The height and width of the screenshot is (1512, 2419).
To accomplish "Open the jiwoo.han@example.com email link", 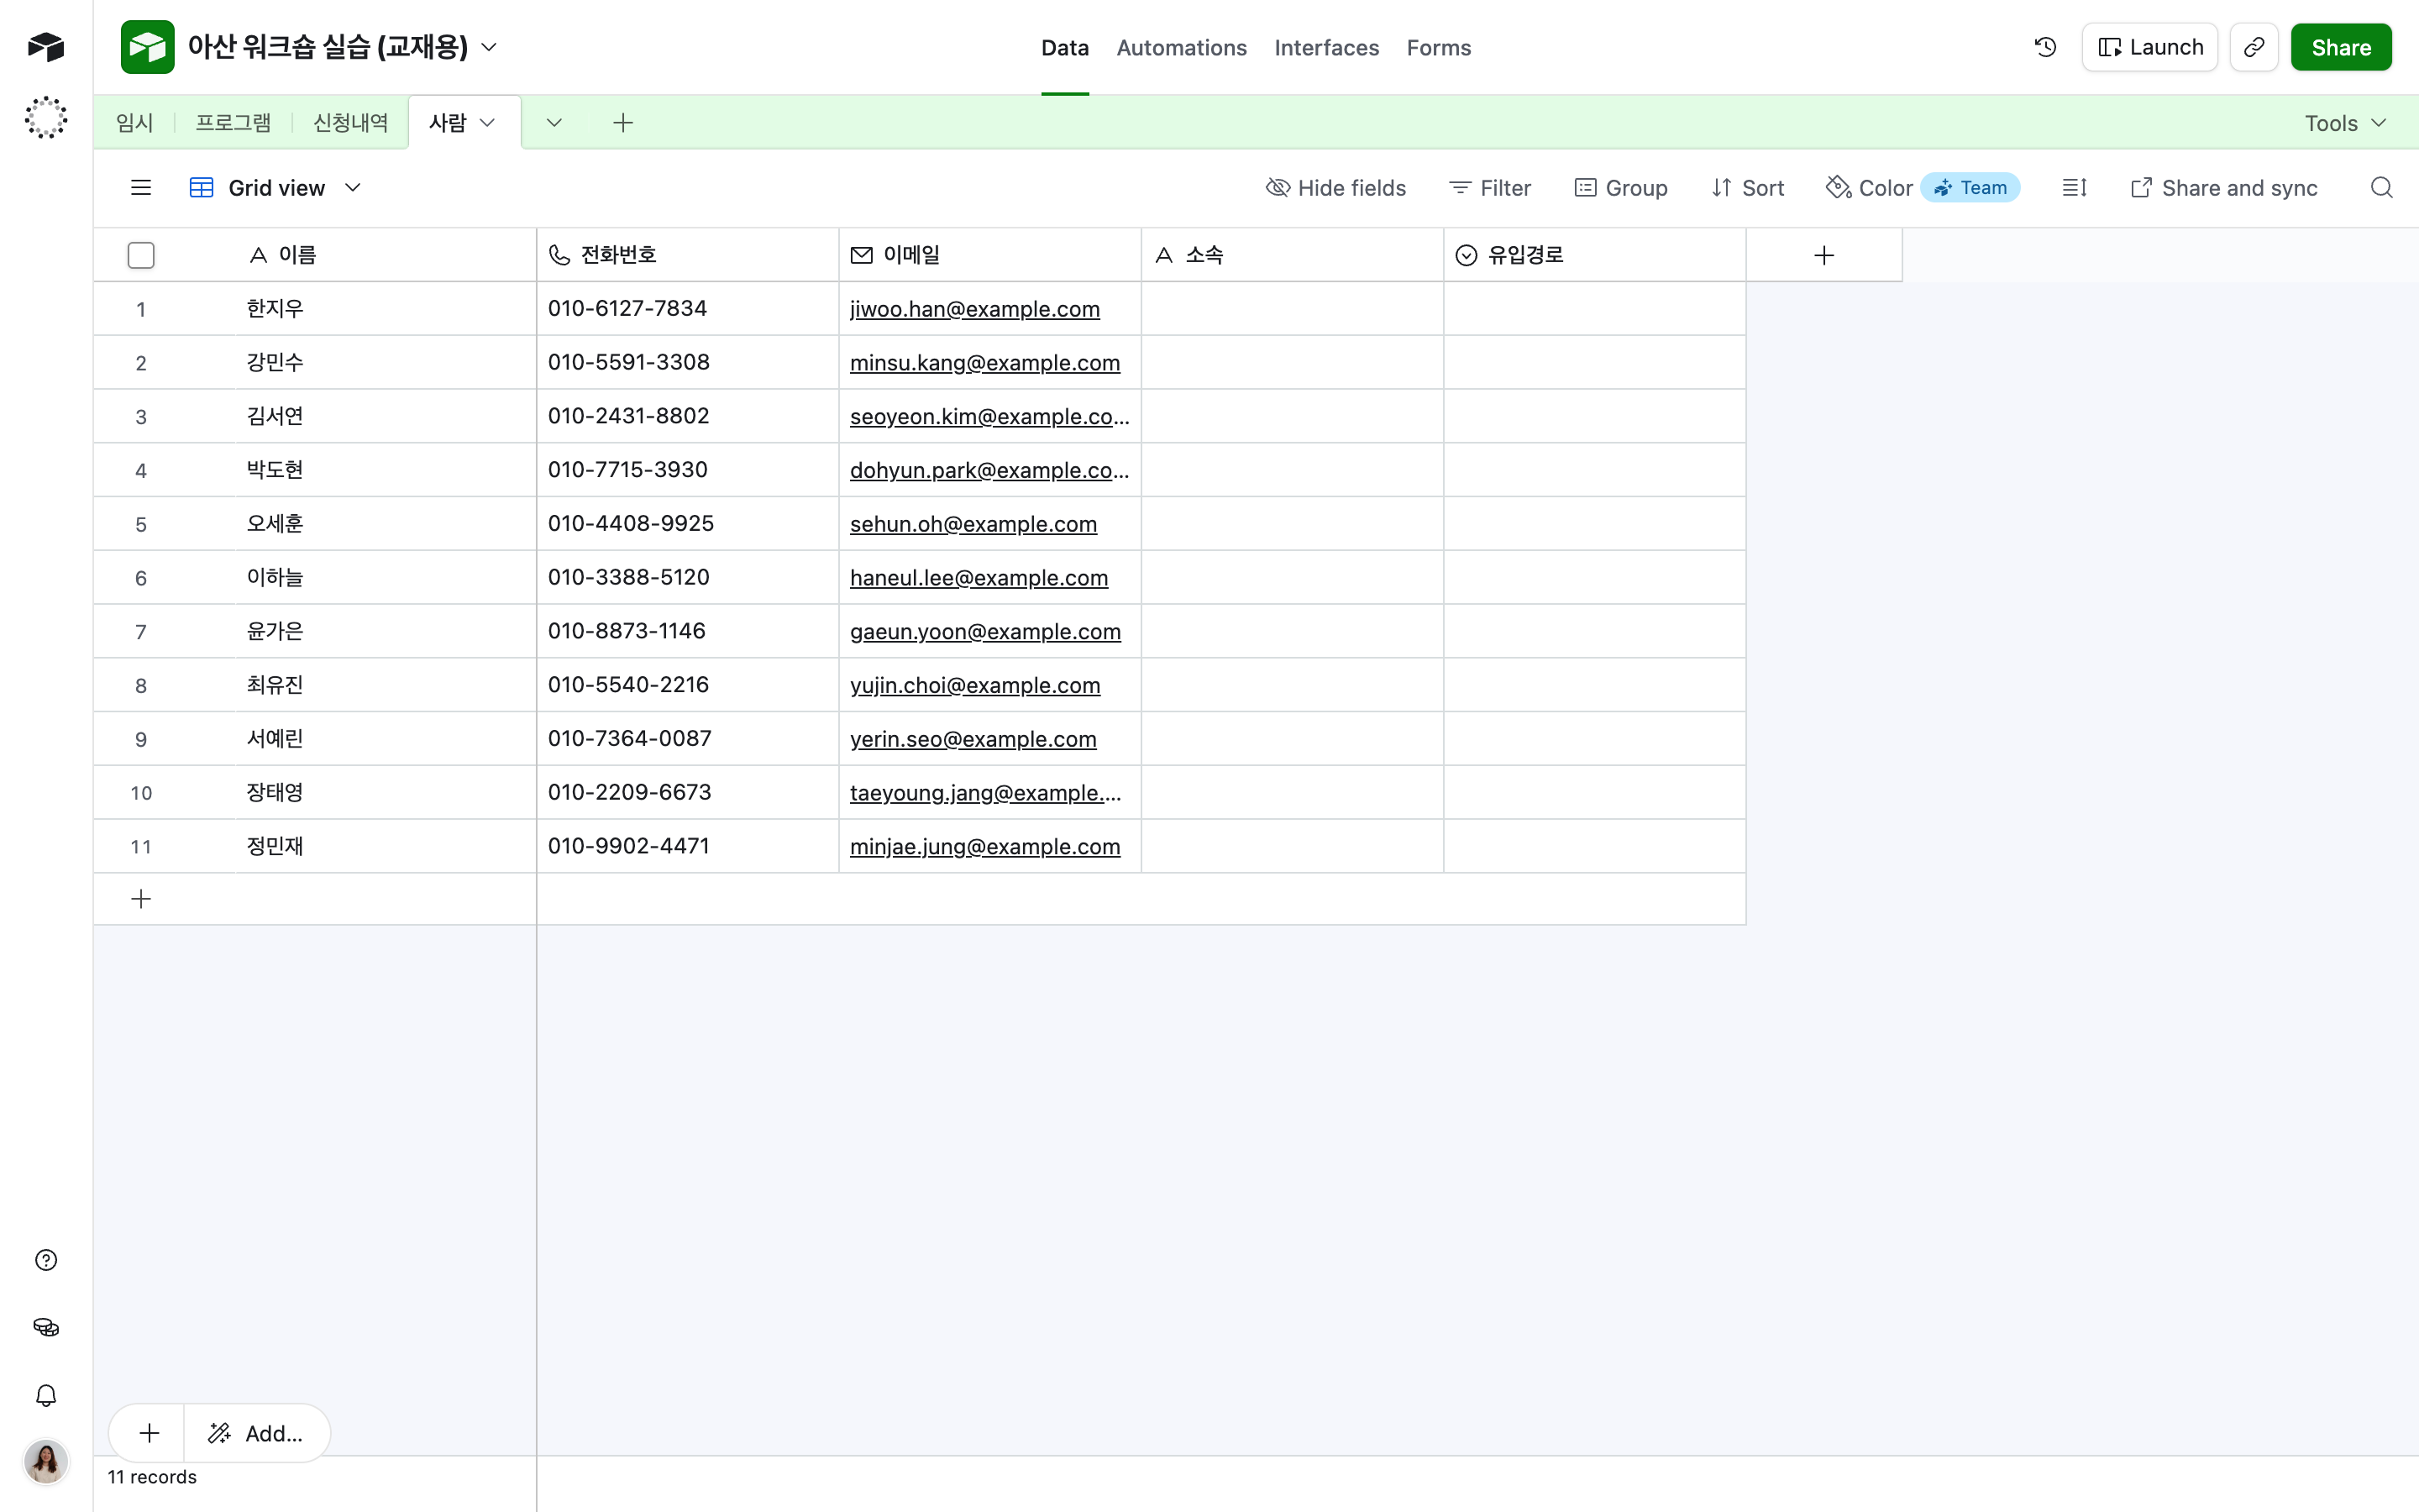I will pos(974,309).
